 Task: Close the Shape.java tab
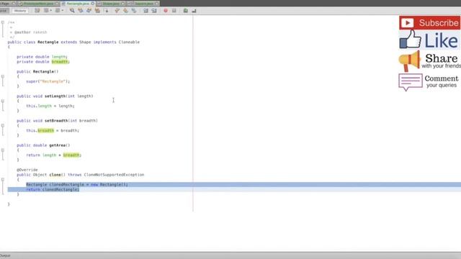(x=123, y=4)
